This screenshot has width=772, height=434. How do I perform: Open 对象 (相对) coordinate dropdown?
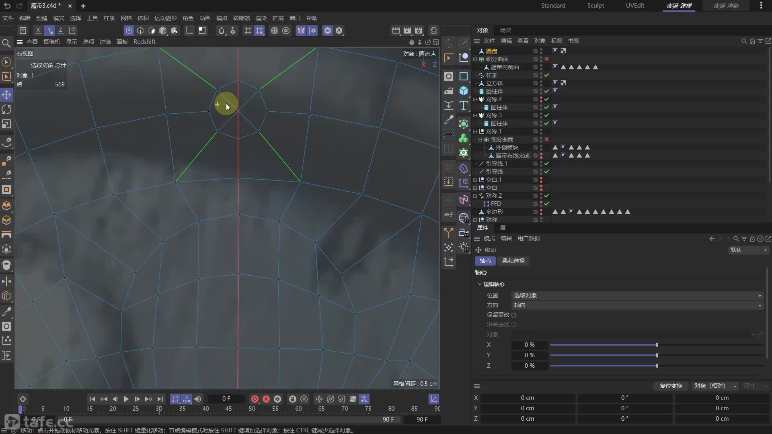715,386
